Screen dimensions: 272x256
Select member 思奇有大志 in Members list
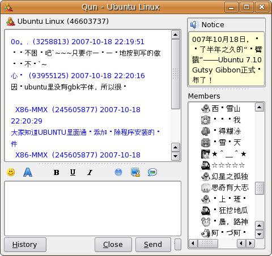225,188
